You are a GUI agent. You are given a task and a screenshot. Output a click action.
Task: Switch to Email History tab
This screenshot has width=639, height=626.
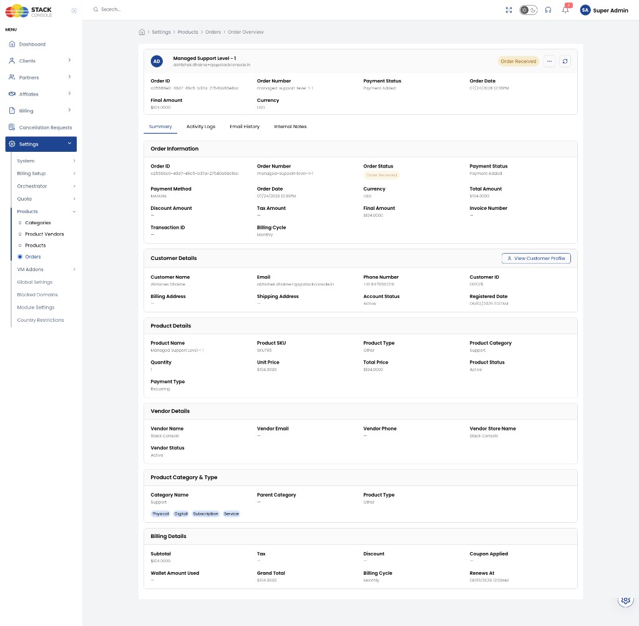[245, 126]
